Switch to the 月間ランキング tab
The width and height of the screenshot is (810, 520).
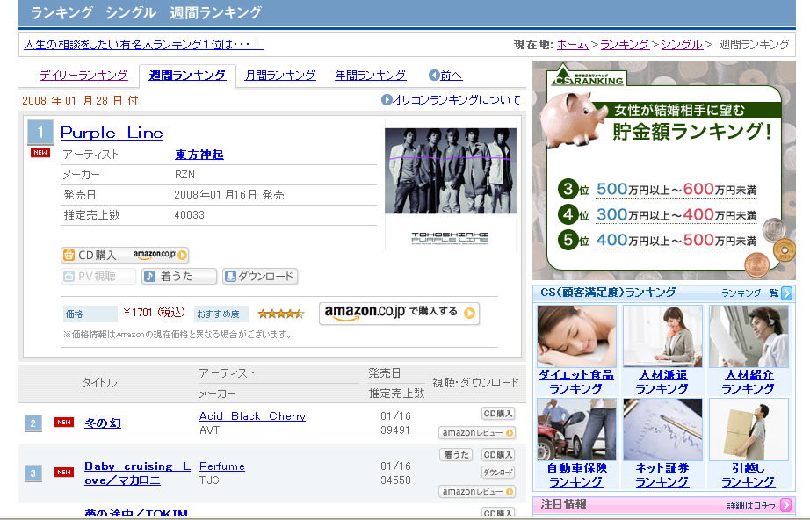[x=280, y=76]
